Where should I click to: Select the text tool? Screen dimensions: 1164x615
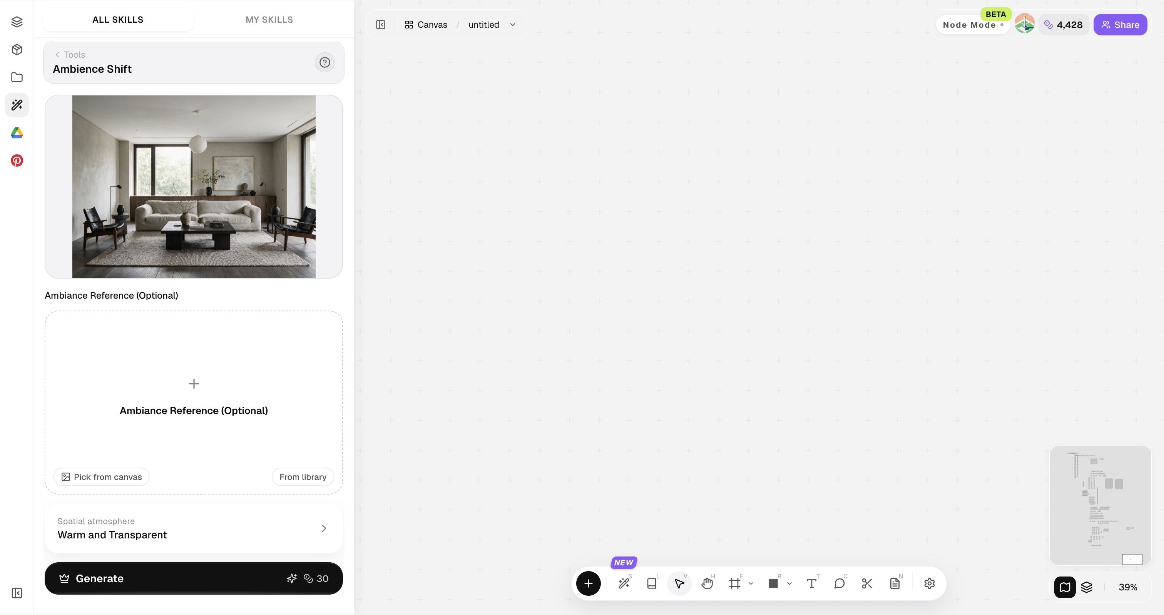(x=811, y=583)
